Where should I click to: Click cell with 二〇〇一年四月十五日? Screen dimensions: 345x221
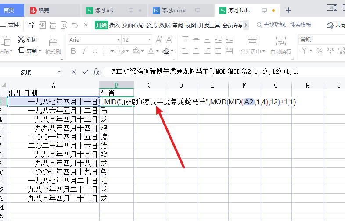[x=53, y=137]
